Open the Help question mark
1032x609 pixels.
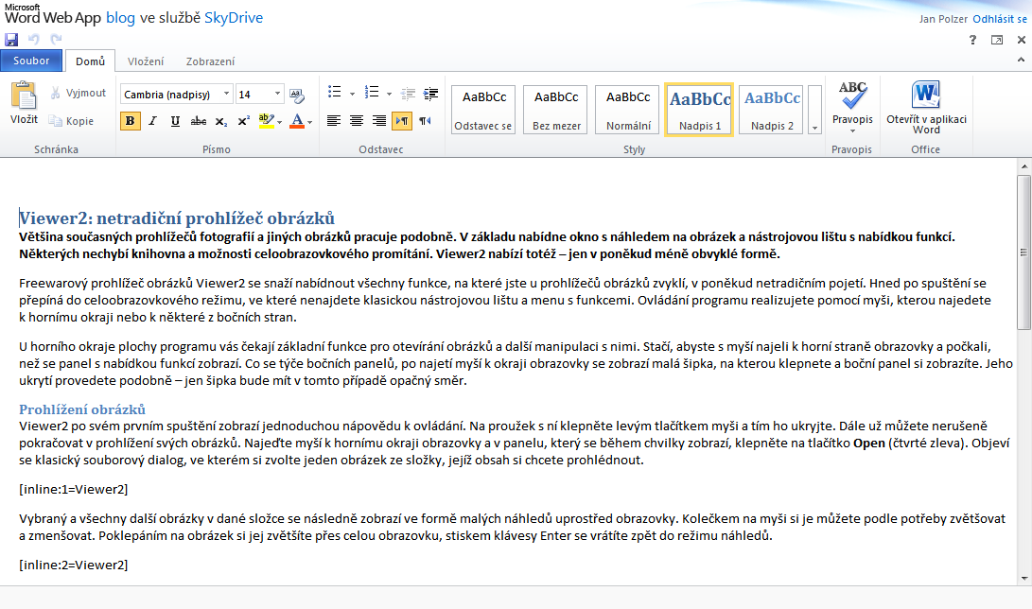[972, 40]
